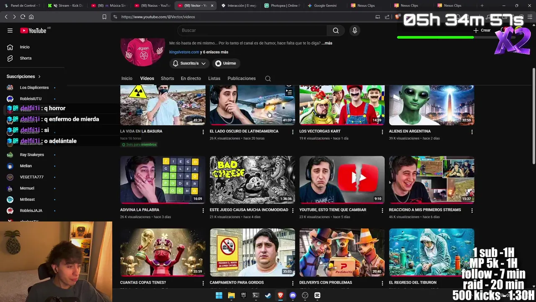Switch to Shorts channel tab
The width and height of the screenshot is (536, 302).
click(x=167, y=78)
